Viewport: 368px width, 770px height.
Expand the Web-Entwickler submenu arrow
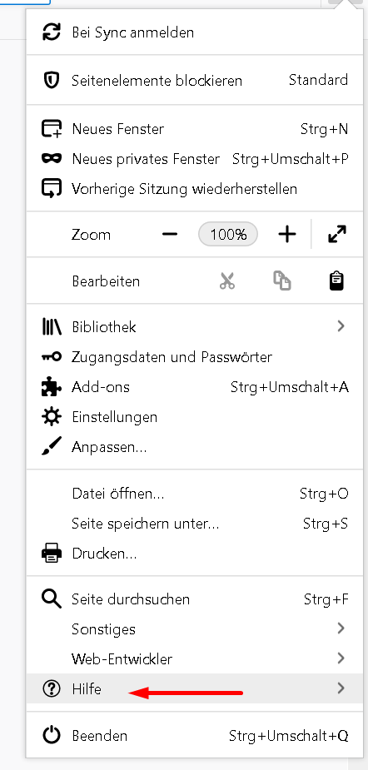tap(341, 658)
